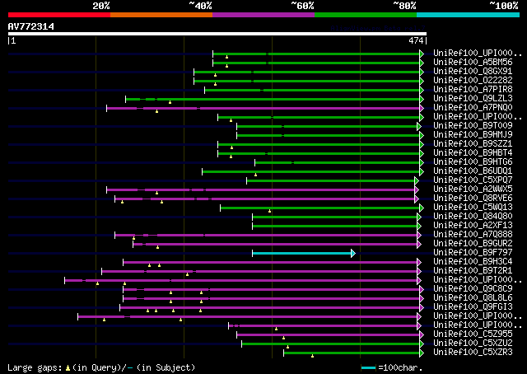
Task: Click the green alignment bar for C5XZR3
Action: point(352,353)
